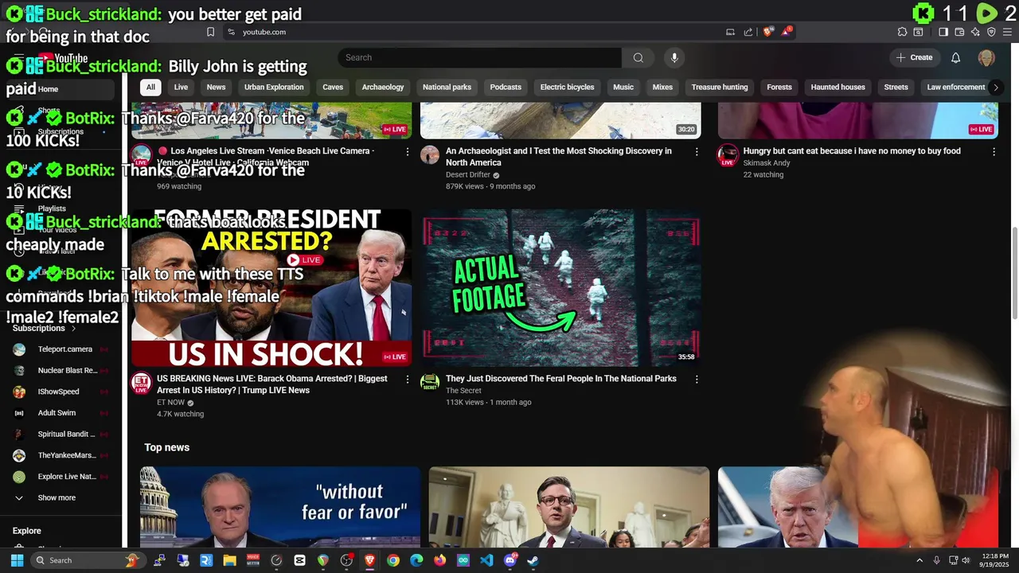Bookmark this page in the address bar
Image resolution: width=1019 pixels, height=573 pixels.
(x=210, y=32)
